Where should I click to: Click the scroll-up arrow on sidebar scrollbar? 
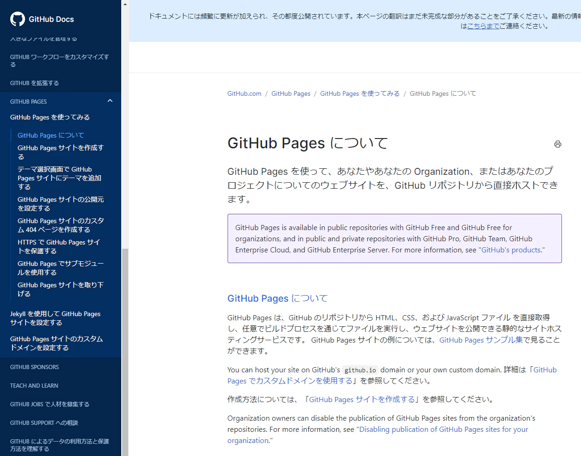pos(125,4)
